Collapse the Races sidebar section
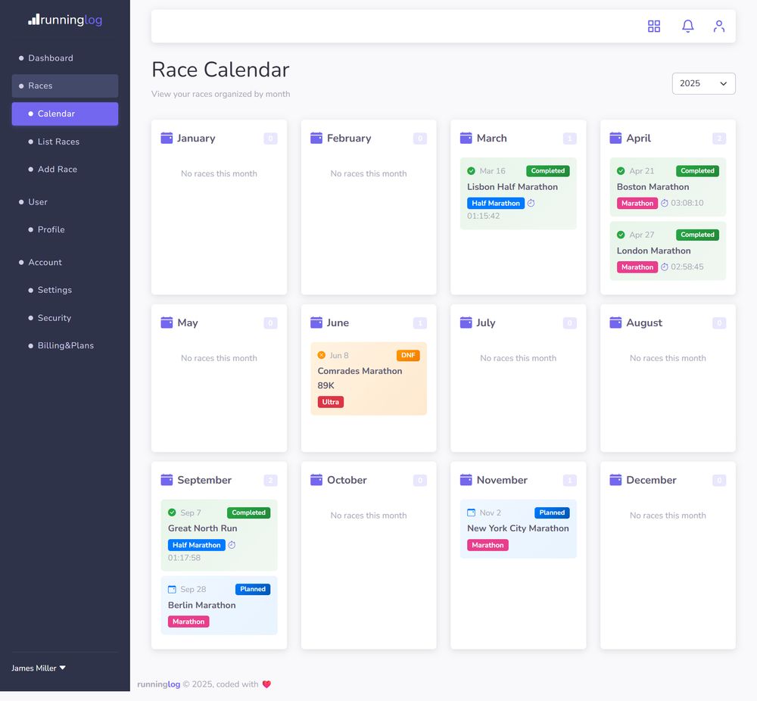Image resolution: width=757 pixels, height=701 pixels. tap(64, 86)
